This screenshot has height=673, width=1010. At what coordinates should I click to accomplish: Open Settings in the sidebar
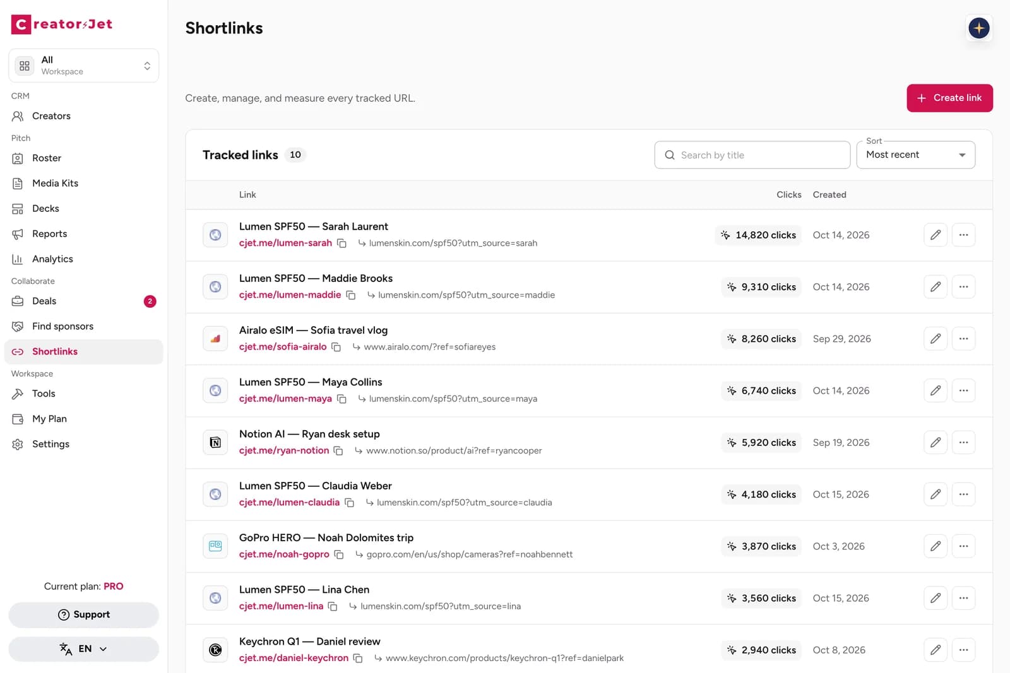pyautogui.click(x=83, y=444)
